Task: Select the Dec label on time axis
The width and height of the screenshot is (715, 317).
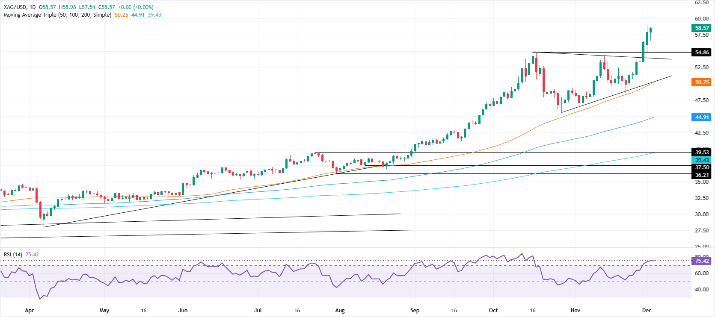Action: [647, 311]
